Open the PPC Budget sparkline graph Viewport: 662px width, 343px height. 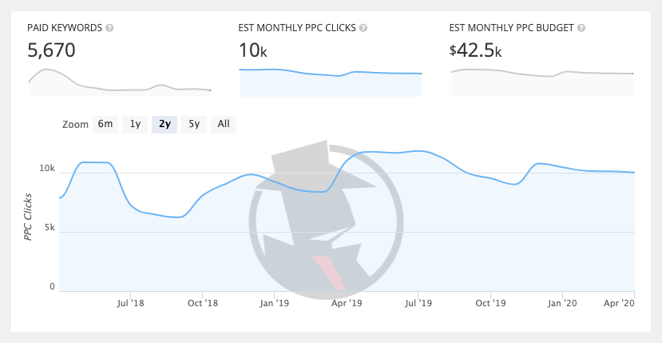(541, 82)
